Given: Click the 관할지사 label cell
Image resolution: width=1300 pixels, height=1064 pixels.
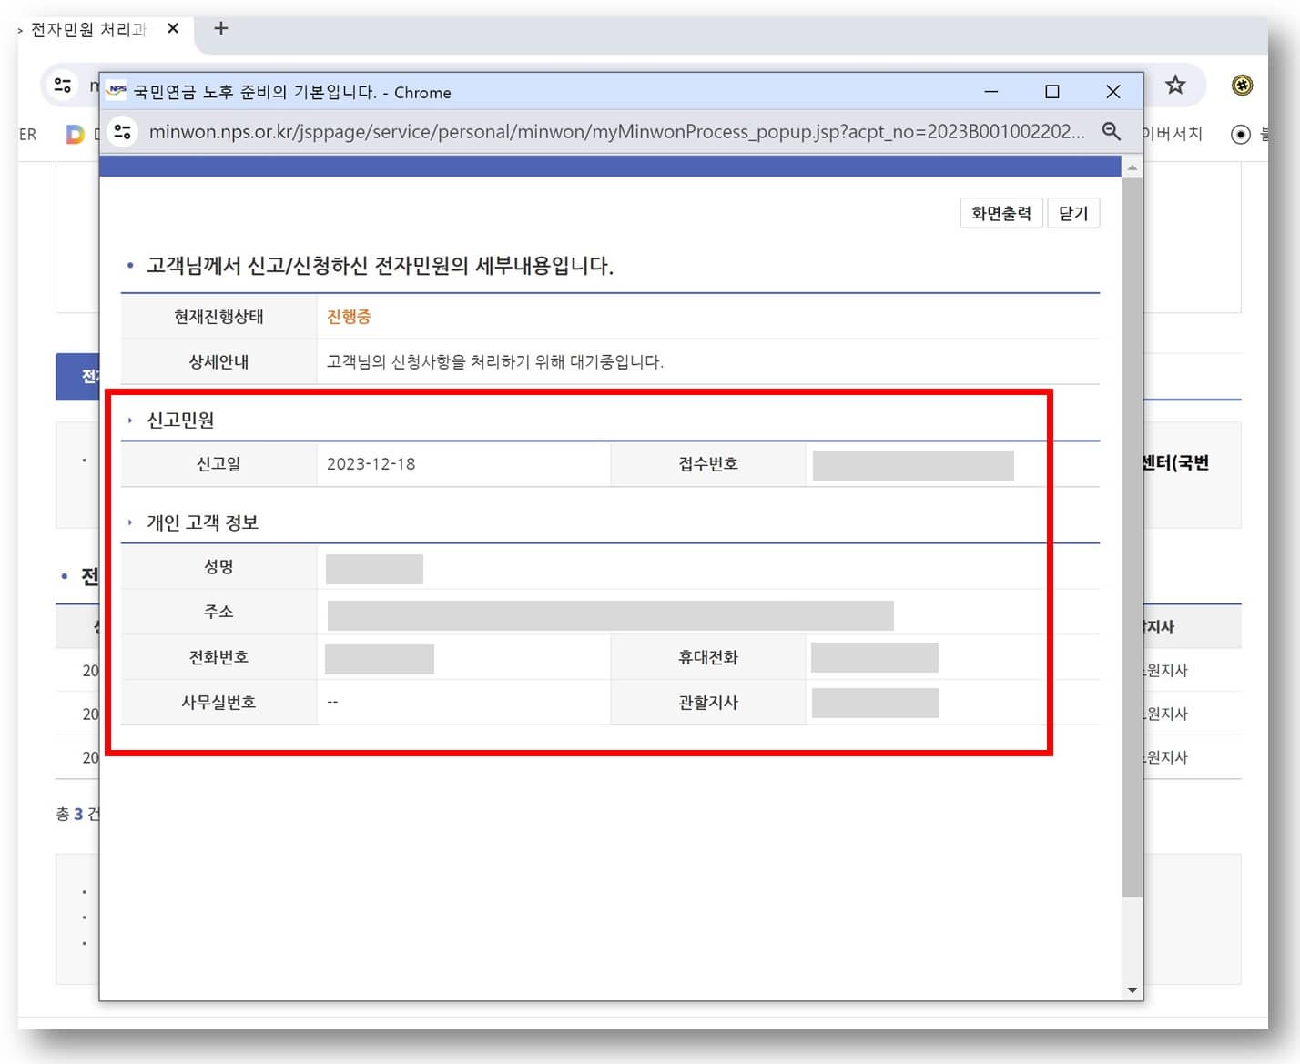Looking at the screenshot, I should tap(708, 703).
